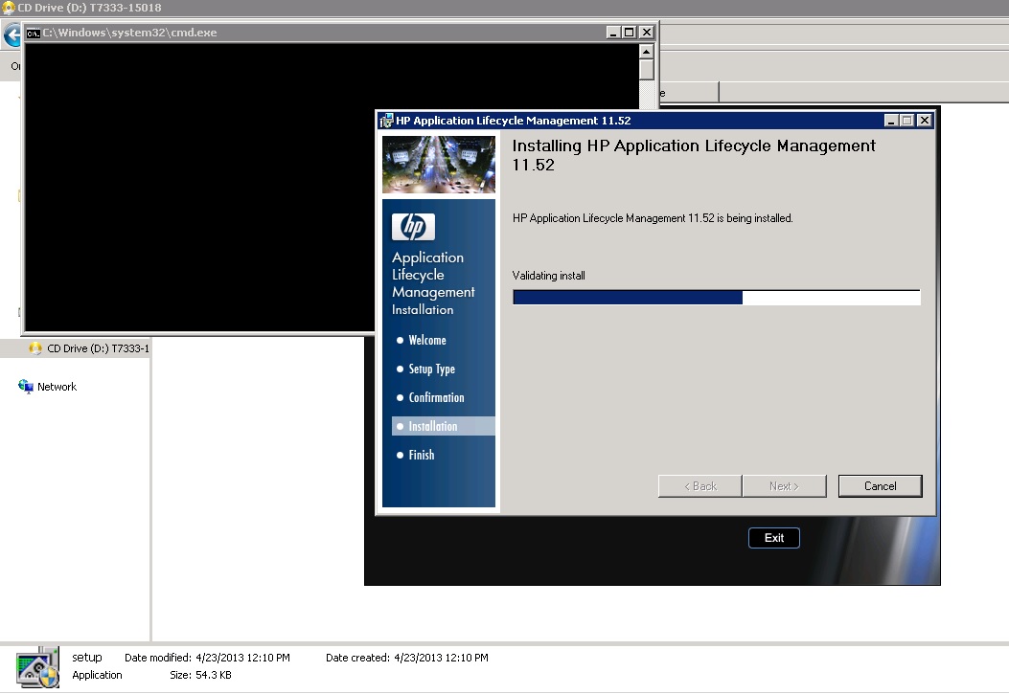This screenshot has height=694, width=1009.
Task: Click the cmd.exe scrollbar up arrow
Action: click(647, 51)
